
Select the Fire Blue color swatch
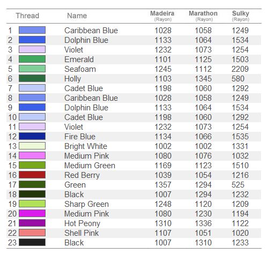(x=32, y=136)
